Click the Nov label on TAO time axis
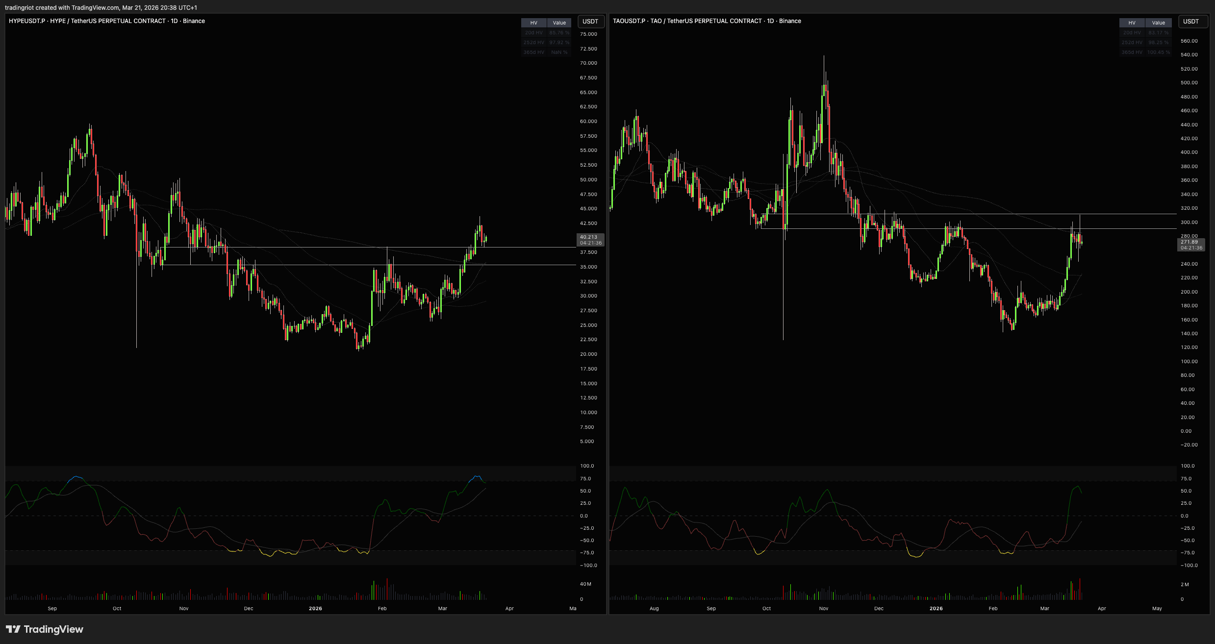The image size is (1215, 644). pos(824,609)
